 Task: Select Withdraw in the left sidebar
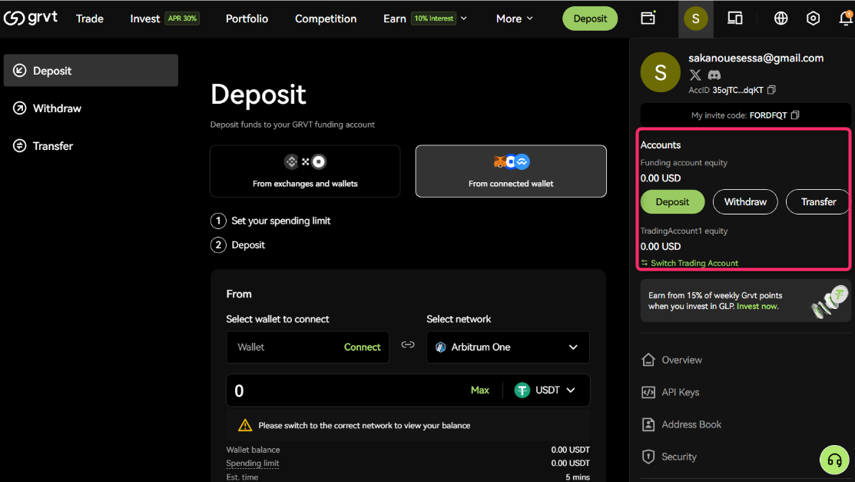tap(57, 108)
